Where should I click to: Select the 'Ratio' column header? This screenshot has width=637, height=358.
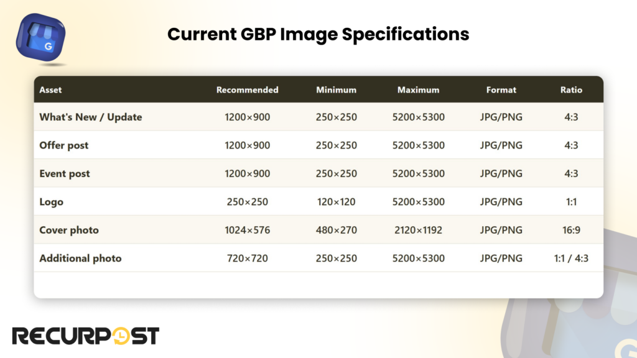click(571, 89)
